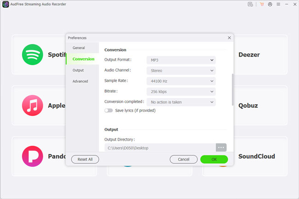This screenshot has height=199, width=299.
Task: Switch to the General tab
Action: click(79, 48)
